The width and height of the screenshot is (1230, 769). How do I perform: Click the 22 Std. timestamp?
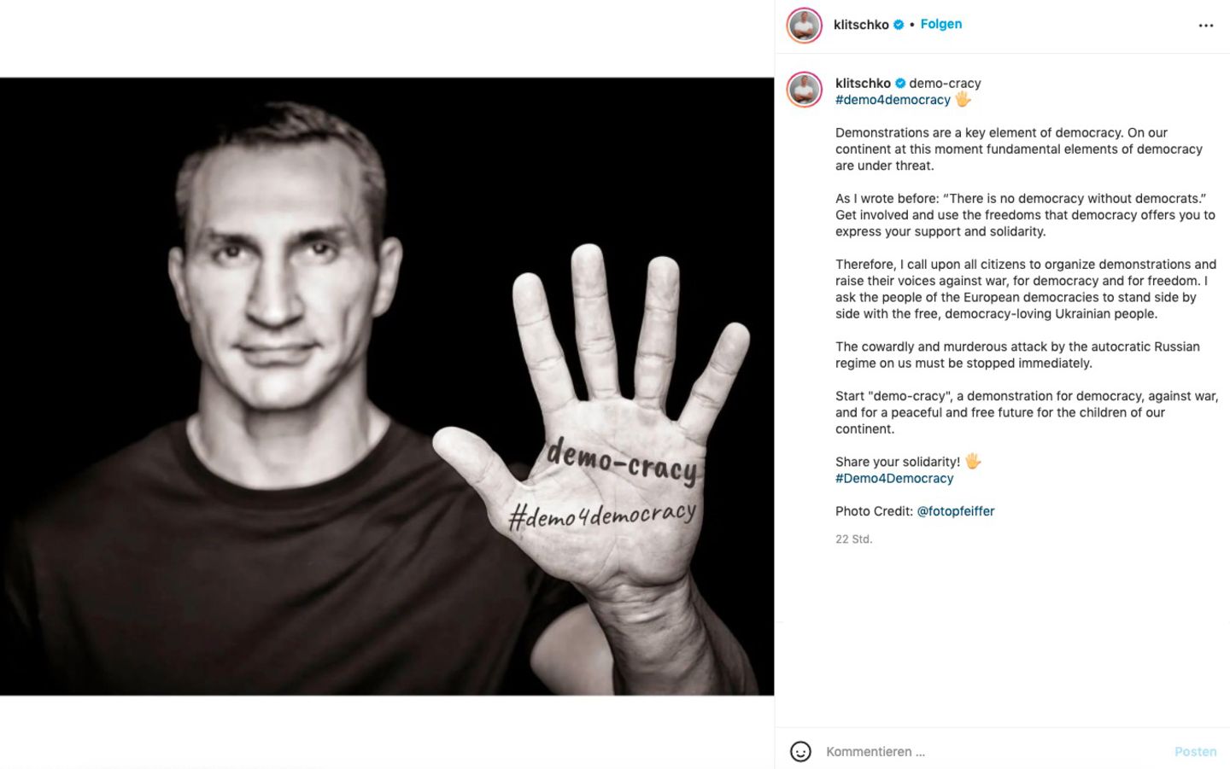853,539
